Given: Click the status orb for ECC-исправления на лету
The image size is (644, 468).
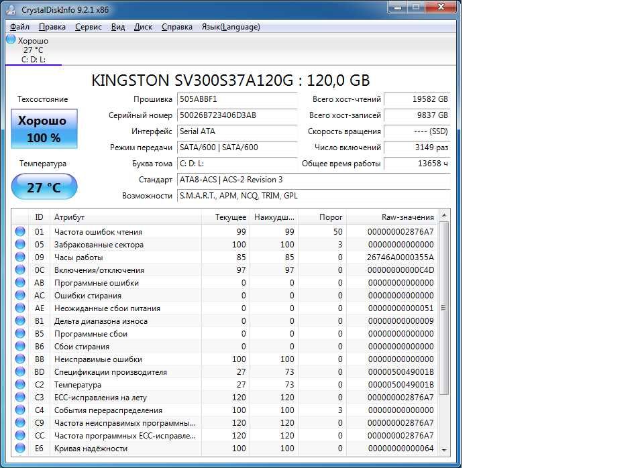Looking at the screenshot, I should 20,397.
